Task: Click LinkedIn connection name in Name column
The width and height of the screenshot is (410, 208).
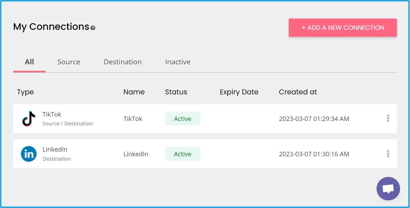Action: coord(136,154)
